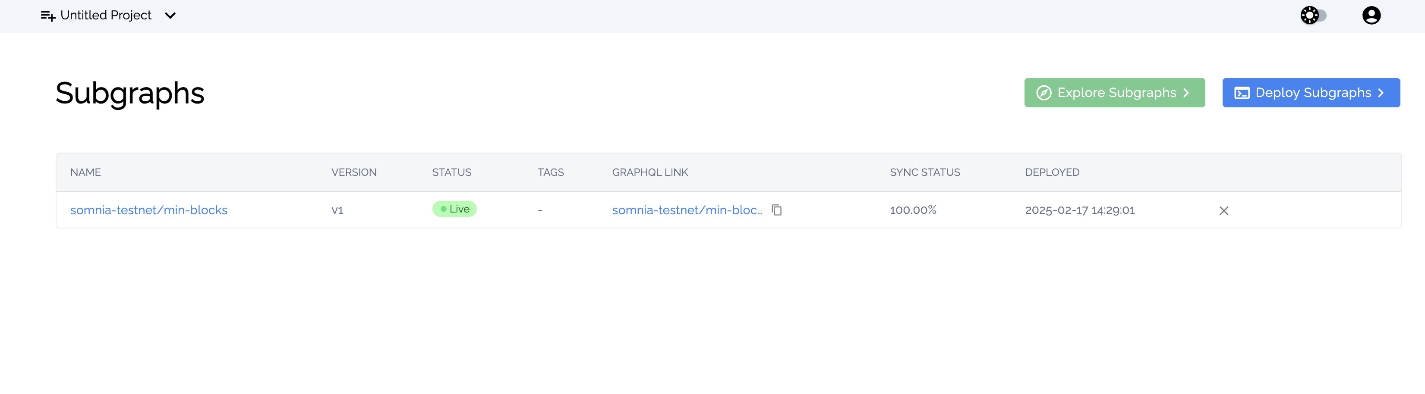Viewport: 1425px width, 394px height.
Task: Click the dash in the TAGS cell
Action: pos(540,210)
